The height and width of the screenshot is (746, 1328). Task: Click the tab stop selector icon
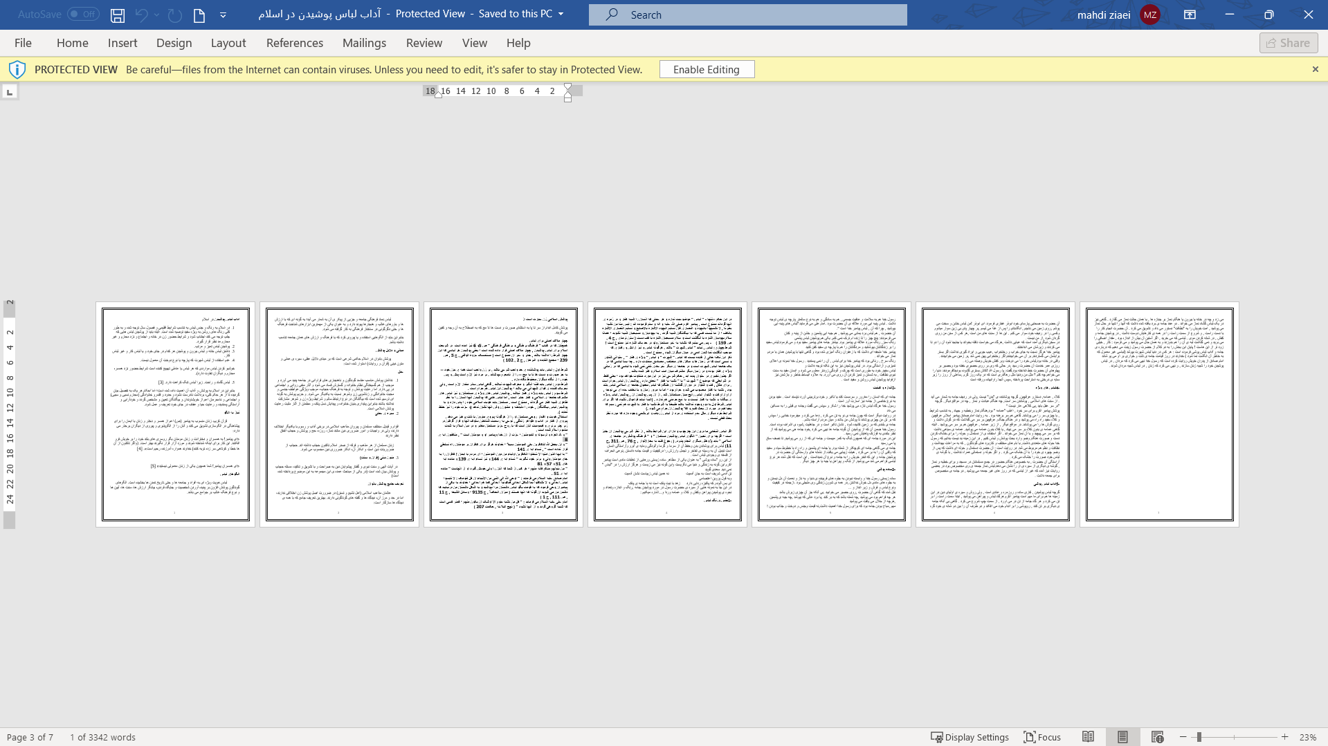click(10, 91)
